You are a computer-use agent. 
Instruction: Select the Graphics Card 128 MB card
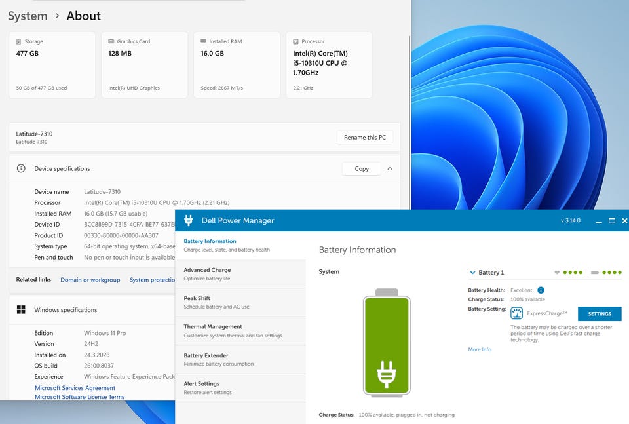tap(144, 65)
